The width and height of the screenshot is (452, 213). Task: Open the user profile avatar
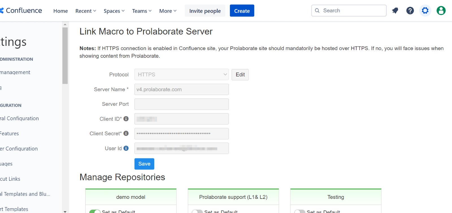(441, 11)
